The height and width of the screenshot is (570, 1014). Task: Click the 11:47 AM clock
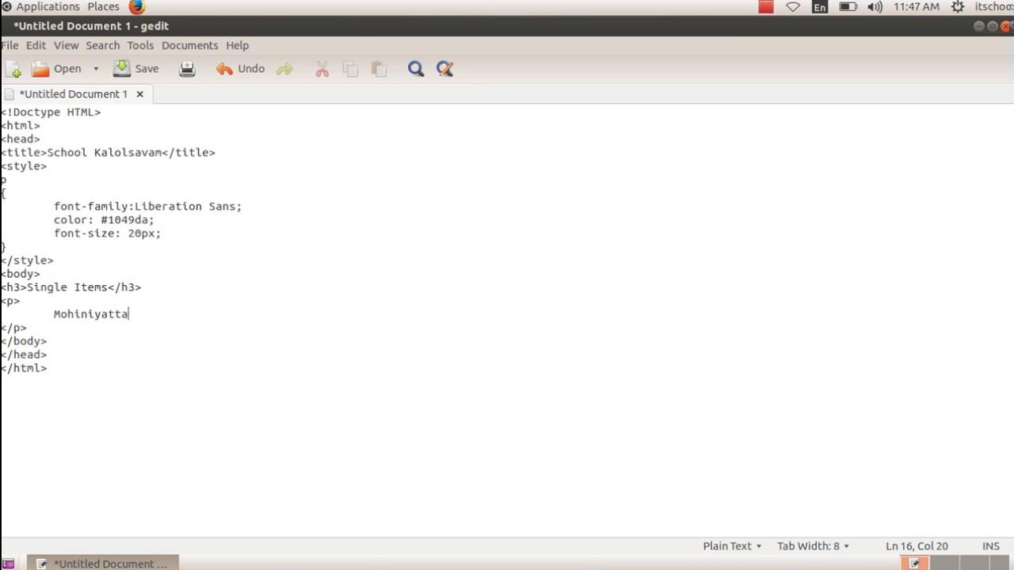click(x=917, y=6)
